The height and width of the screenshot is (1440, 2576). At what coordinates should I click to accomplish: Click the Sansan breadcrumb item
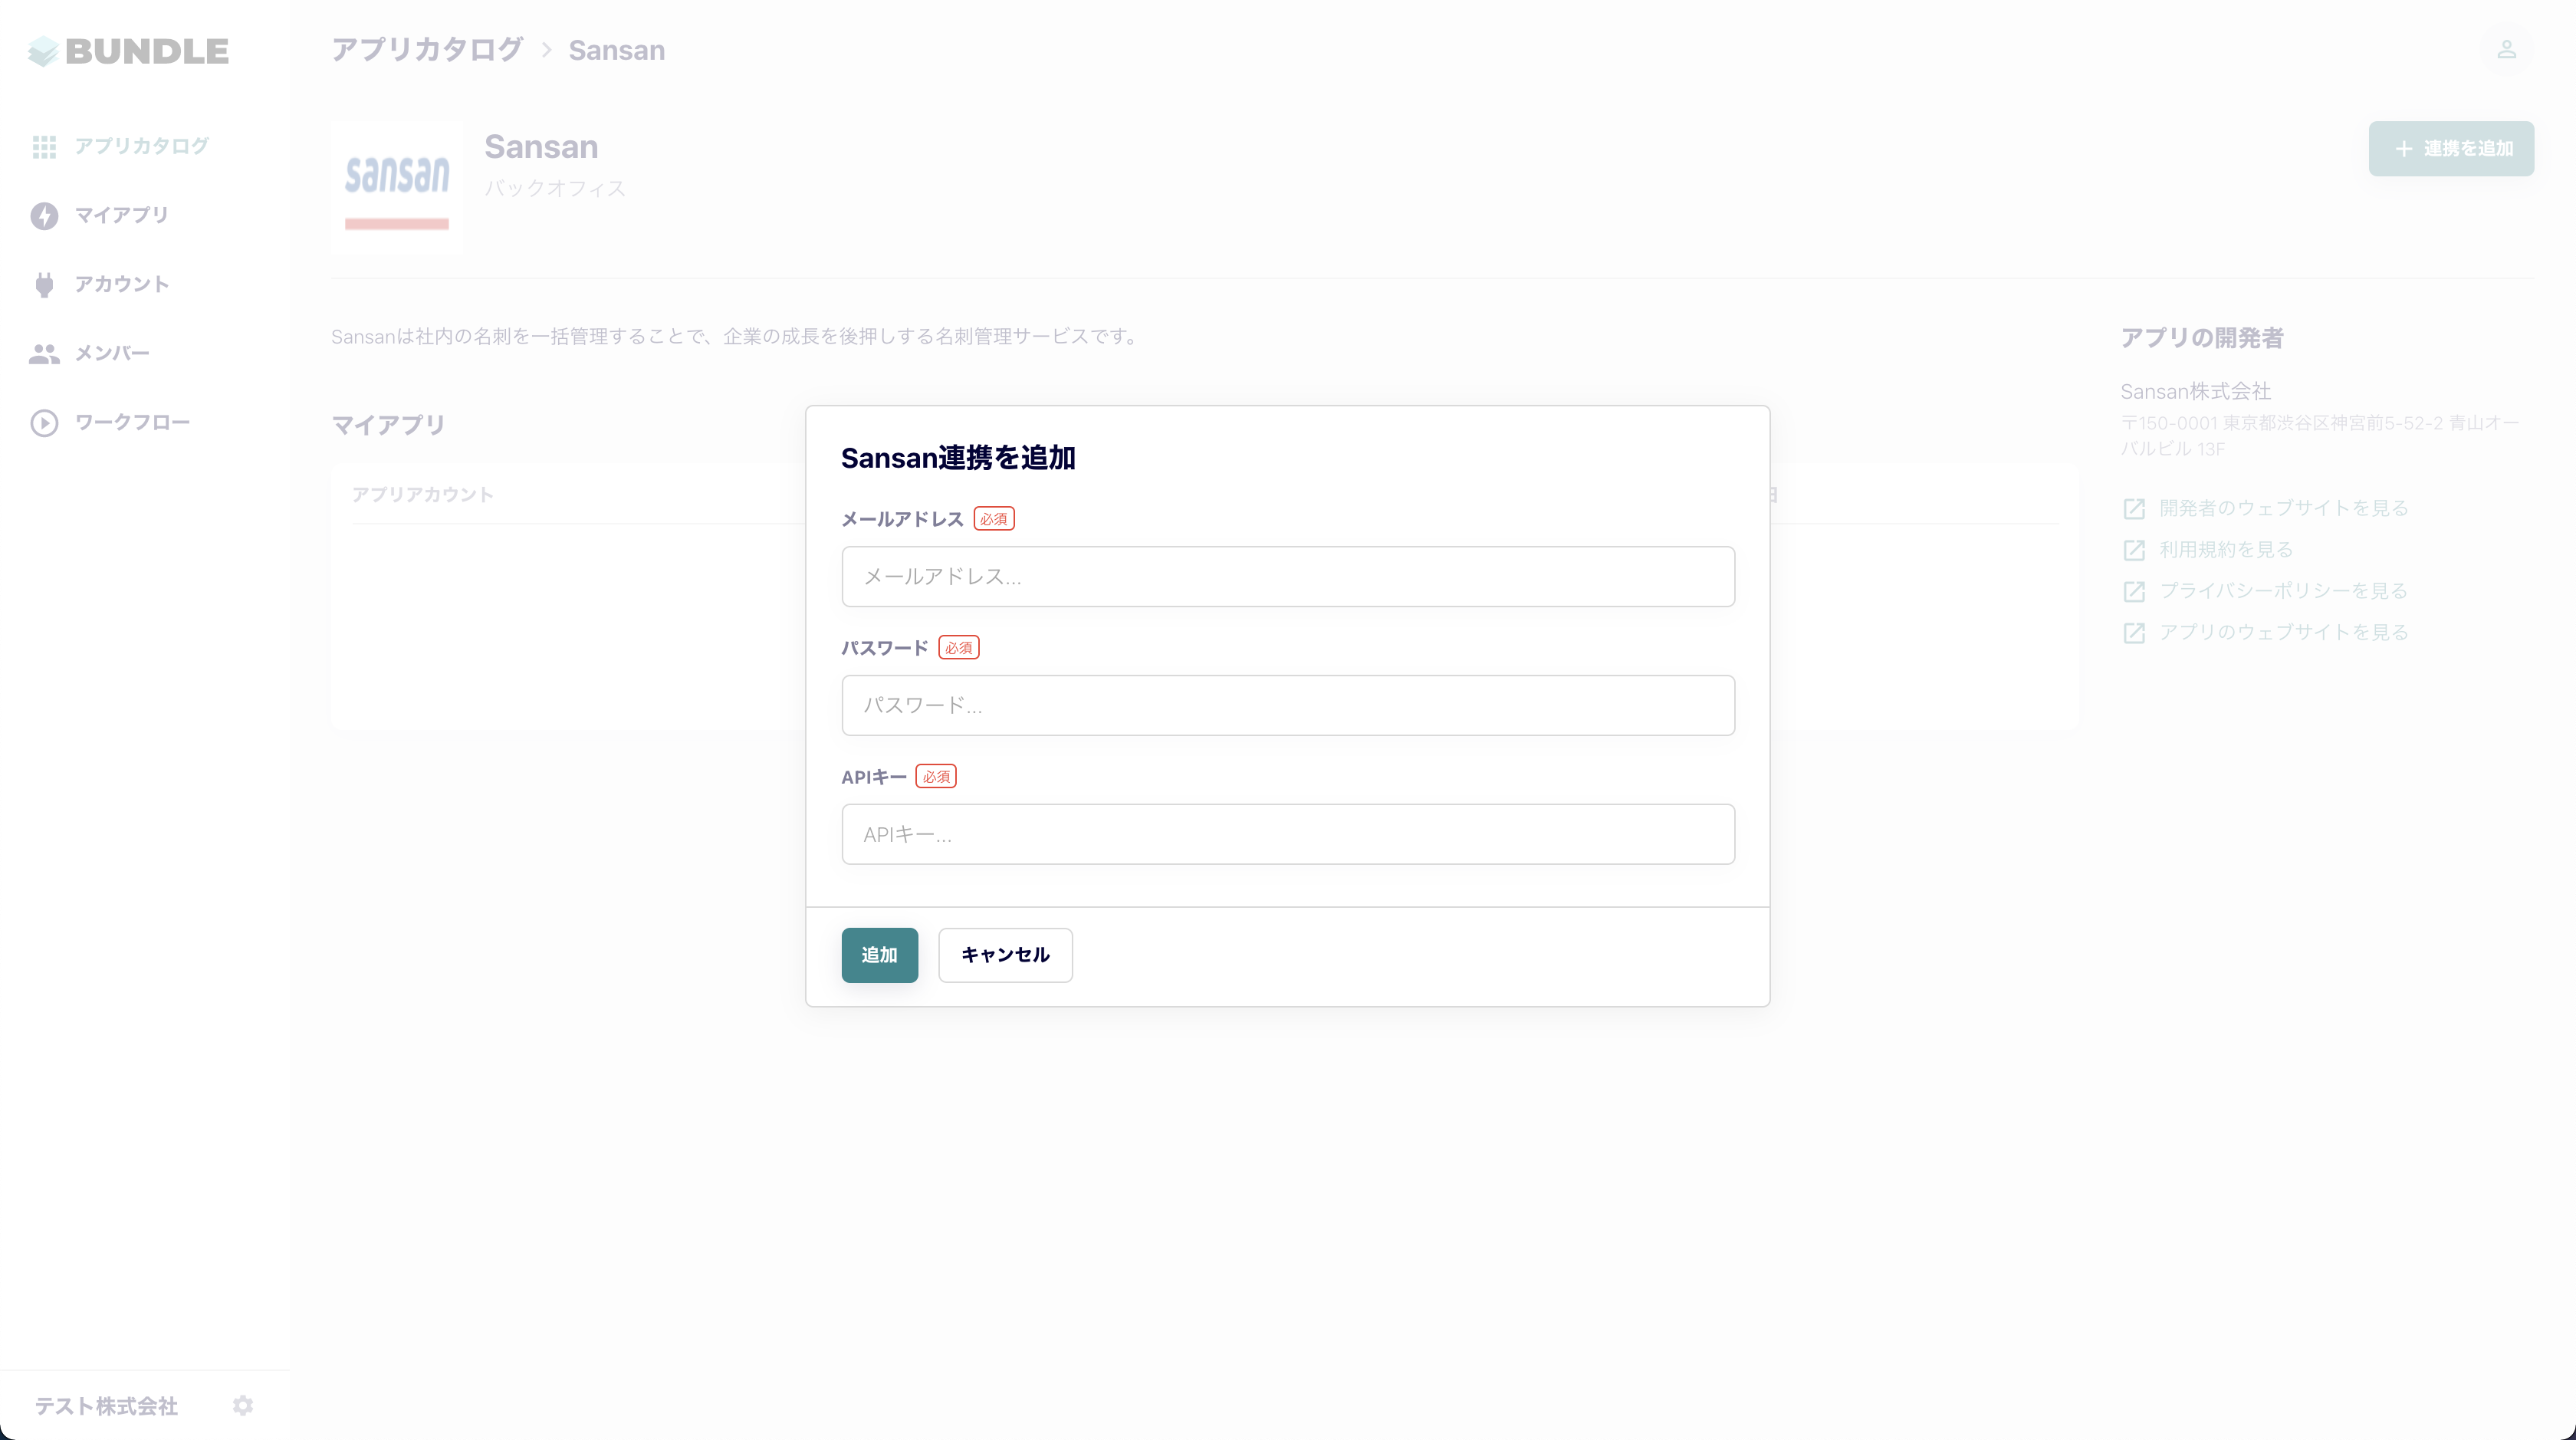tap(617, 50)
